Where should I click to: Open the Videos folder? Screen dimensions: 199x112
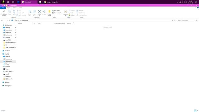click(x=7, y=69)
